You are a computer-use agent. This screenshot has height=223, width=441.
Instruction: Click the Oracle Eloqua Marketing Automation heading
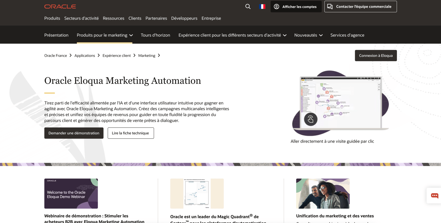(x=123, y=81)
